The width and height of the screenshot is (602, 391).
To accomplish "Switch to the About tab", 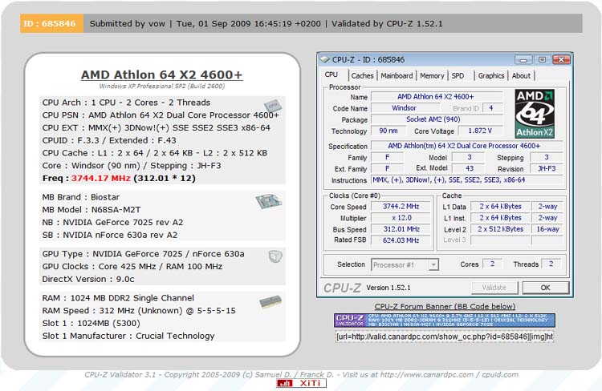I will point(521,76).
